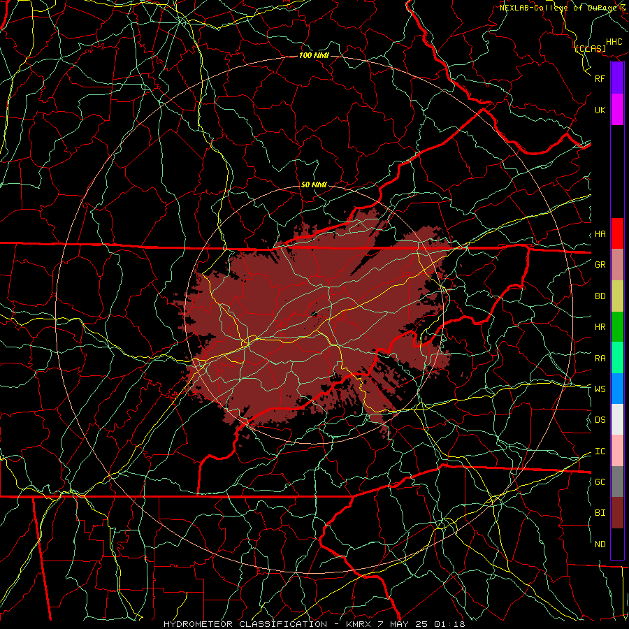Click the GC gray legend swatch
Viewport: 629px width, 629px height.
tap(617, 482)
